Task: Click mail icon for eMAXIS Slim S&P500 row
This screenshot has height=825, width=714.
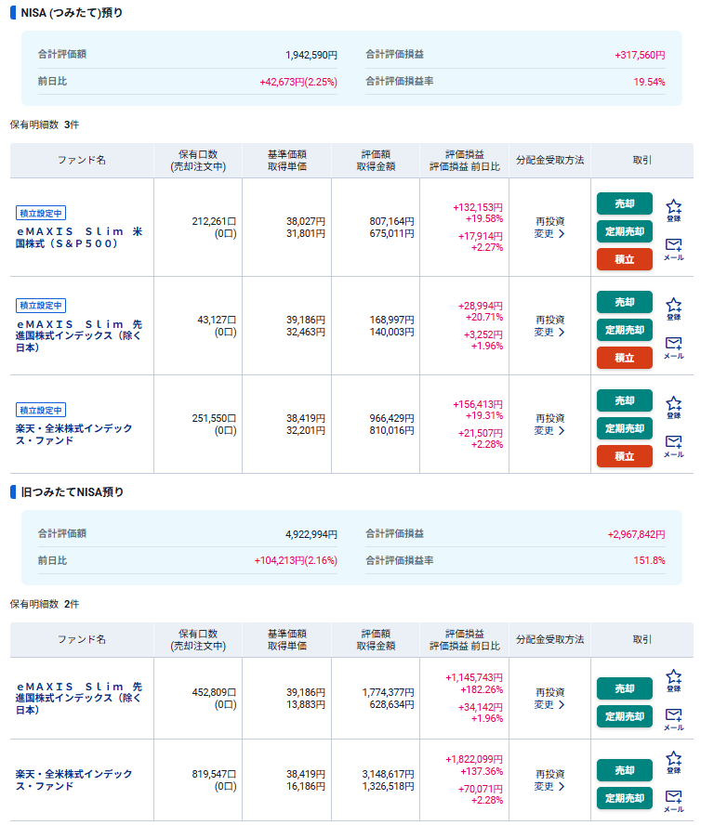Action: tap(674, 248)
